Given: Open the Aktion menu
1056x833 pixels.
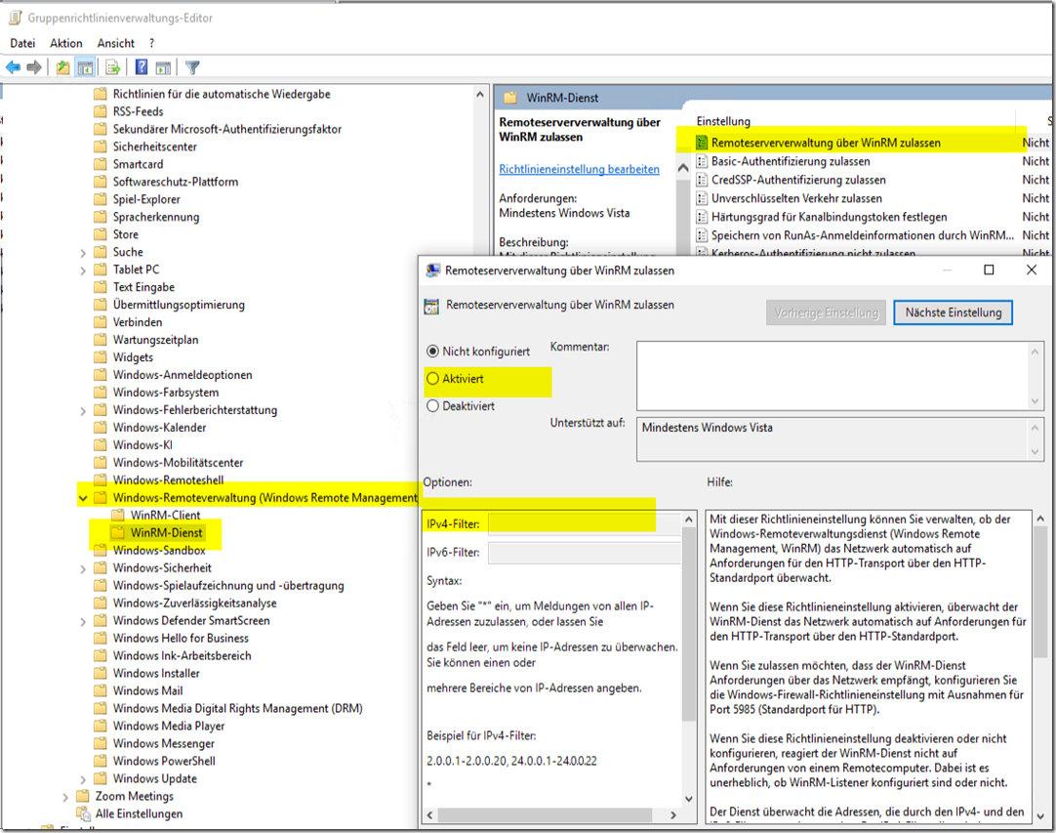Looking at the screenshot, I should pyautogui.click(x=66, y=43).
